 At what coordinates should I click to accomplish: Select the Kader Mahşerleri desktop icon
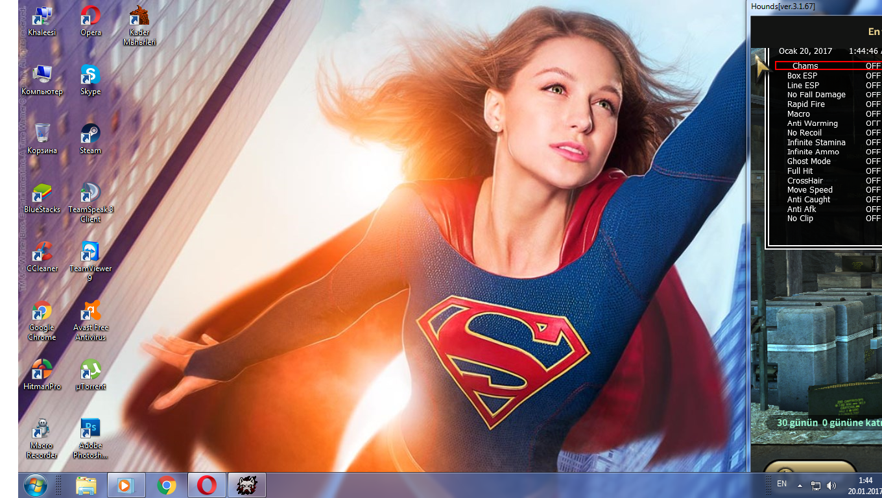click(x=139, y=25)
